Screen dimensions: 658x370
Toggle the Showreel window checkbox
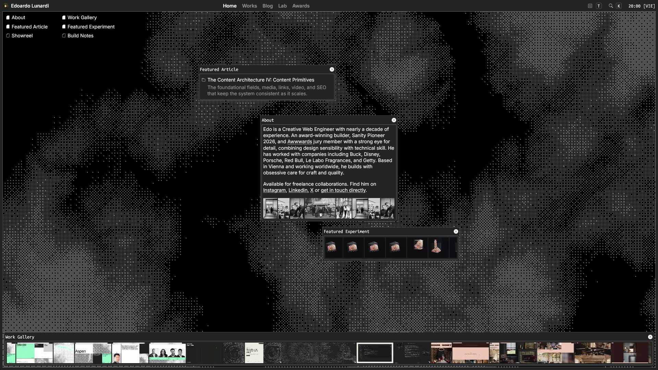coord(8,36)
